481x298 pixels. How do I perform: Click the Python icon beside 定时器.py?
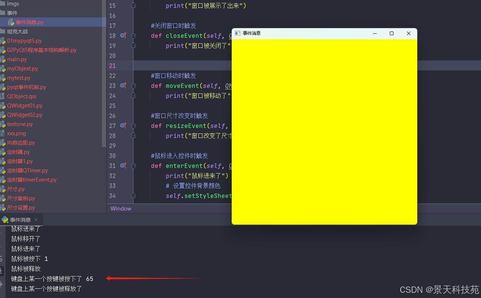[x=3, y=152]
